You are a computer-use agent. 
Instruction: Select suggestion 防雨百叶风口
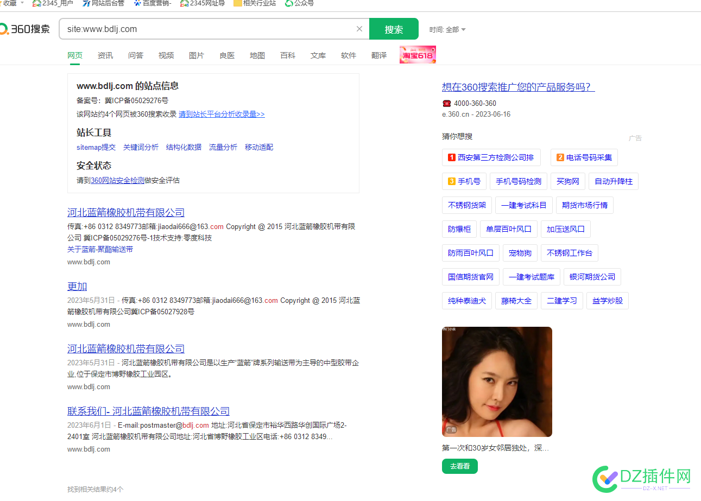tap(471, 253)
